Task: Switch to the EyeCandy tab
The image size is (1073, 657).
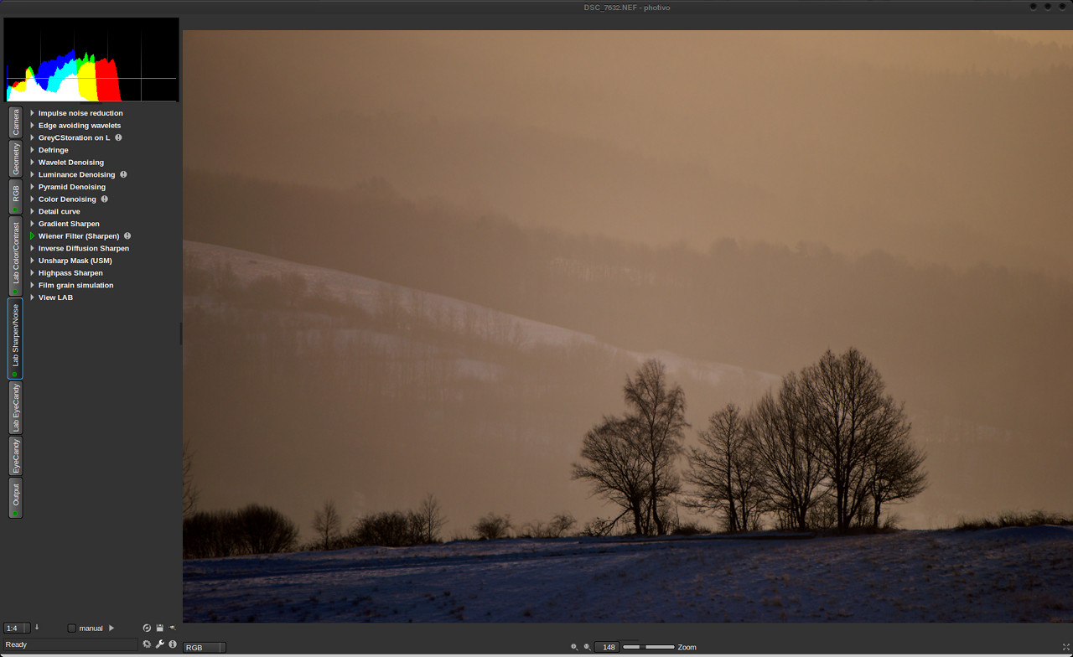Action: coord(15,456)
